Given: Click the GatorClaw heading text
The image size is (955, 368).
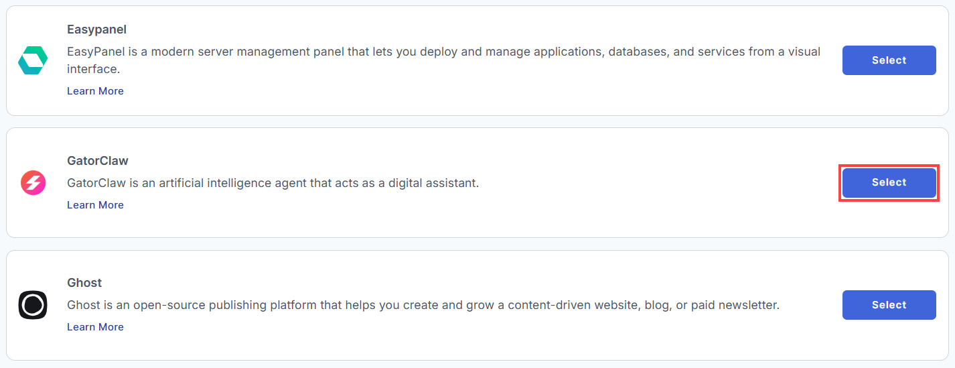Looking at the screenshot, I should [98, 161].
